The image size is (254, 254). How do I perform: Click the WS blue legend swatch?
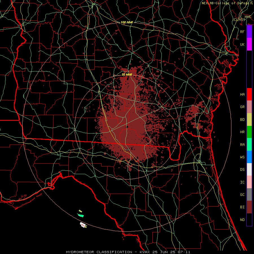point(249,157)
